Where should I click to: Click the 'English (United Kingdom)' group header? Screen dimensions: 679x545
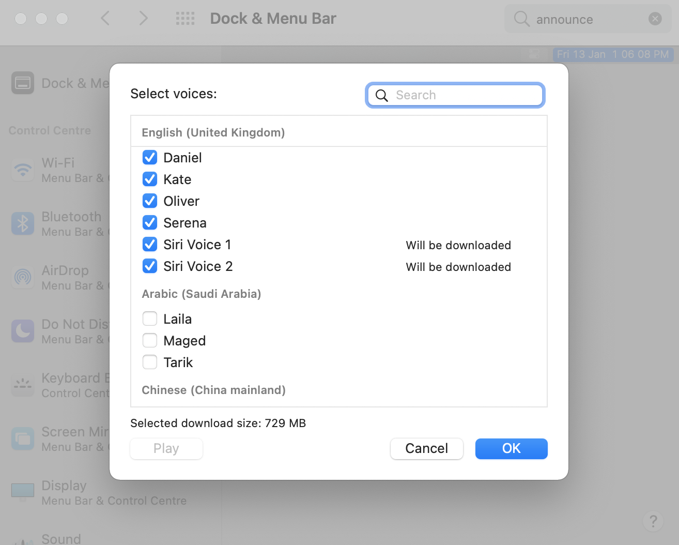pos(213,132)
